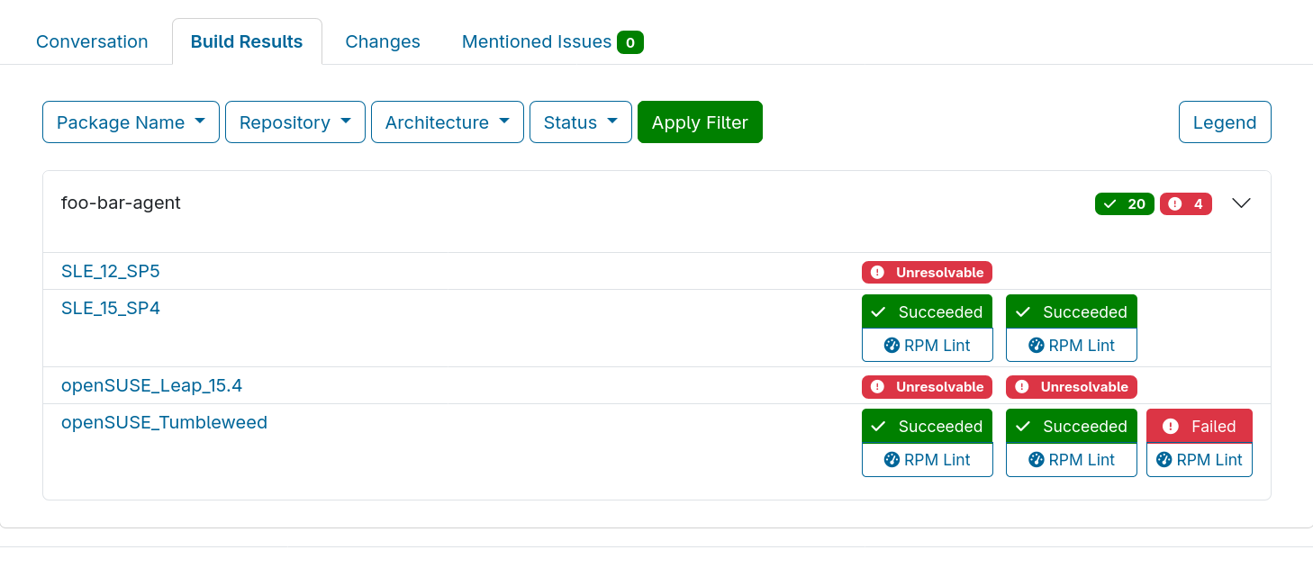1313x568 pixels.
Task: Click the first Unresolvable badge for openSUSE_Leap_15.4
Action: tap(927, 387)
